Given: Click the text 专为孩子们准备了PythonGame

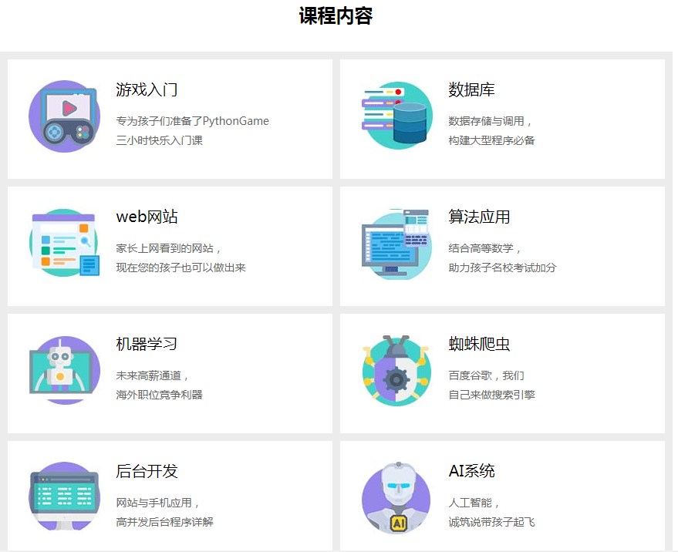Looking at the screenshot, I should click(192, 121).
